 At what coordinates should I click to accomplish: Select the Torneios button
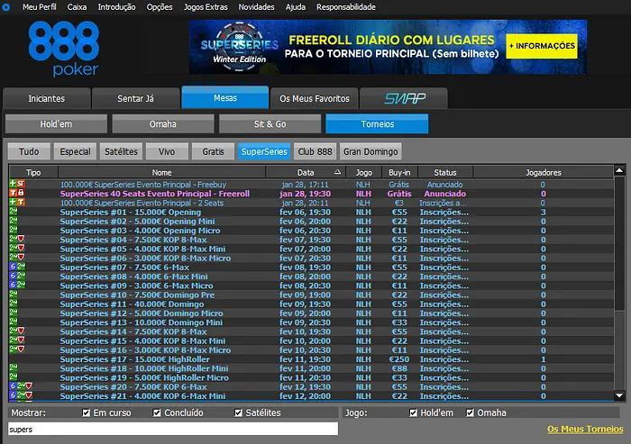[x=377, y=124]
